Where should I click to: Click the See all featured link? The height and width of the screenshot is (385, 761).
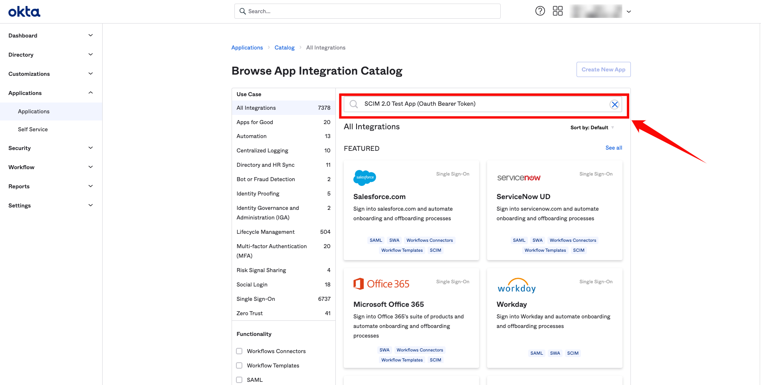pyautogui.click(x=614, y=148)
